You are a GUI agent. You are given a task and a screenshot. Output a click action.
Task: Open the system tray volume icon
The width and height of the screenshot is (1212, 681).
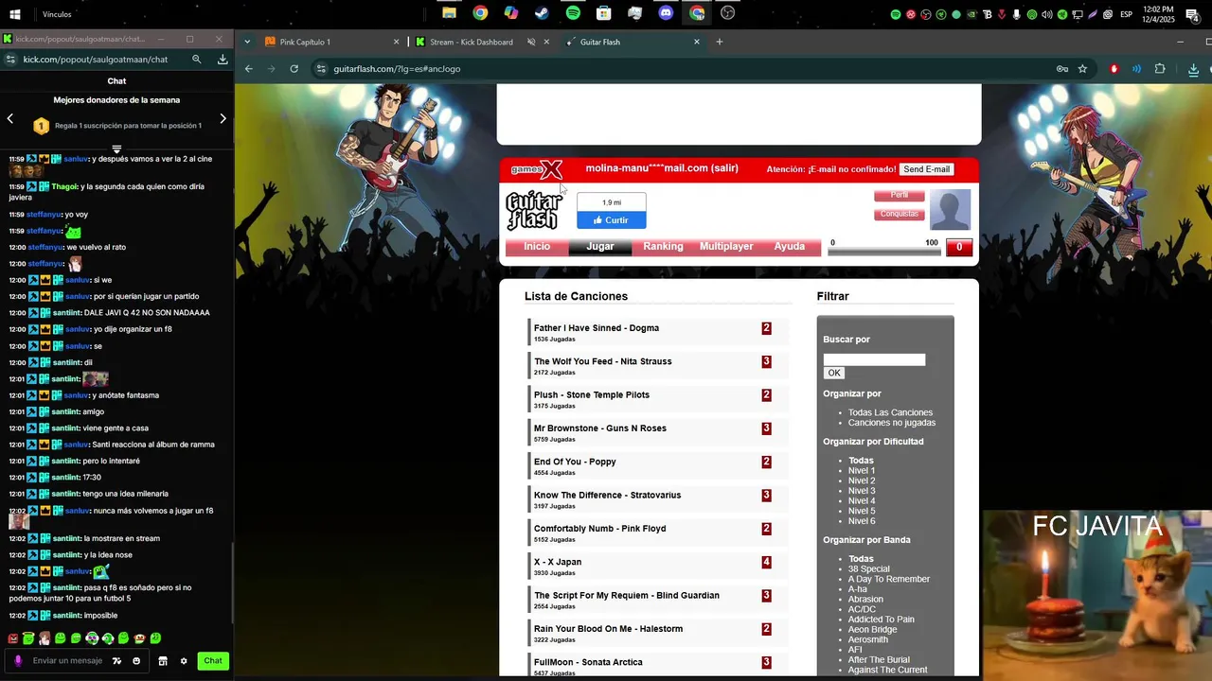[x=1046, y=14]
